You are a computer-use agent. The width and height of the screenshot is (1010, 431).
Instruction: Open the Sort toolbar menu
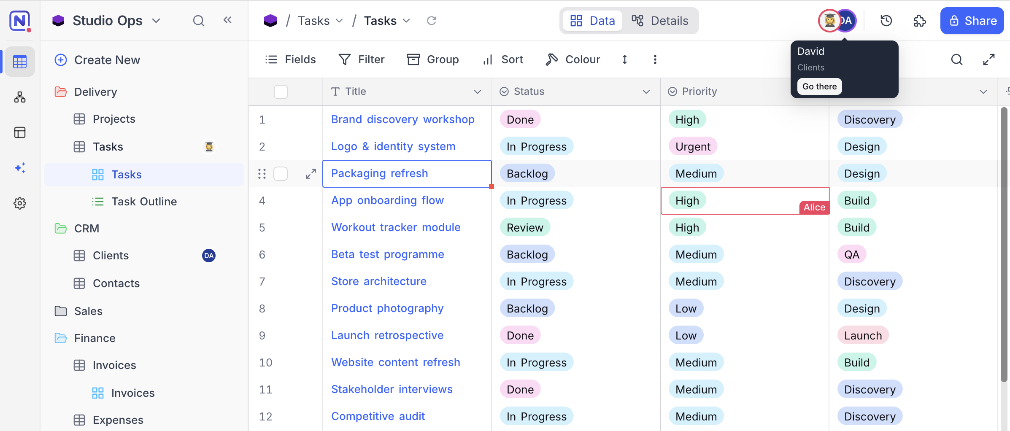tap(502, 59)
